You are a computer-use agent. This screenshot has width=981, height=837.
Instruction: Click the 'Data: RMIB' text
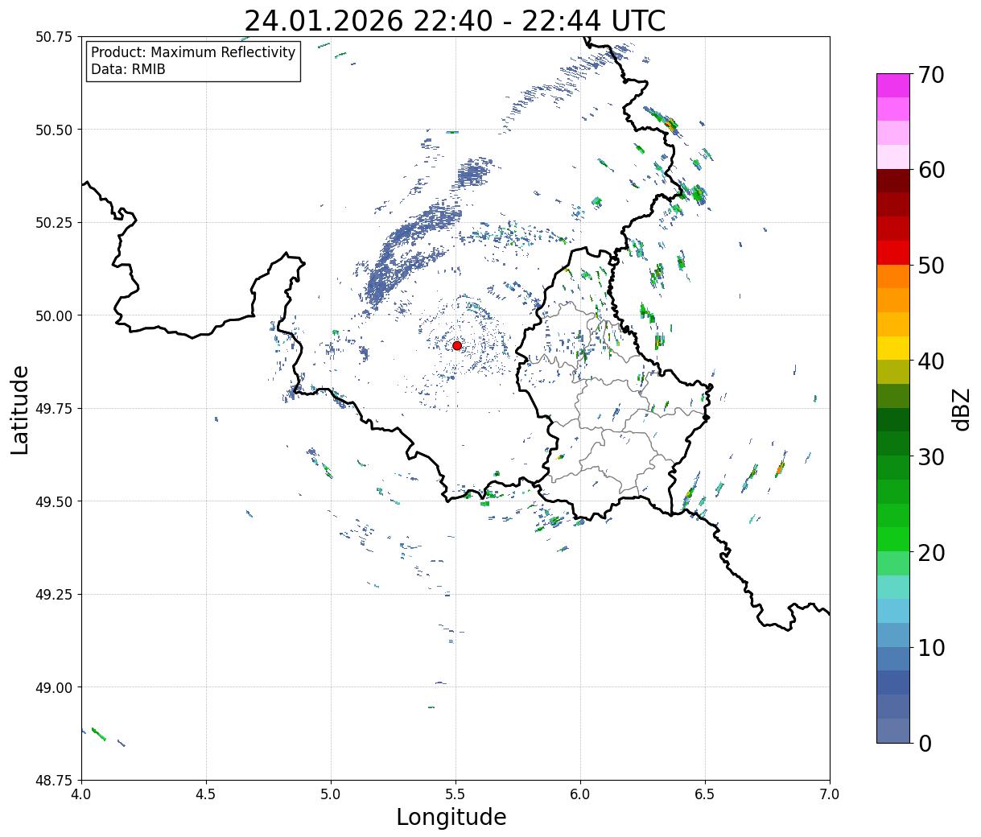coord(128,70)
